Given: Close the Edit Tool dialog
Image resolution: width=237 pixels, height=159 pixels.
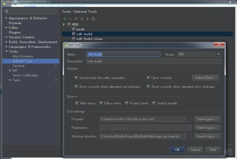Looking at the screenshot, I should tap(219, 44).
